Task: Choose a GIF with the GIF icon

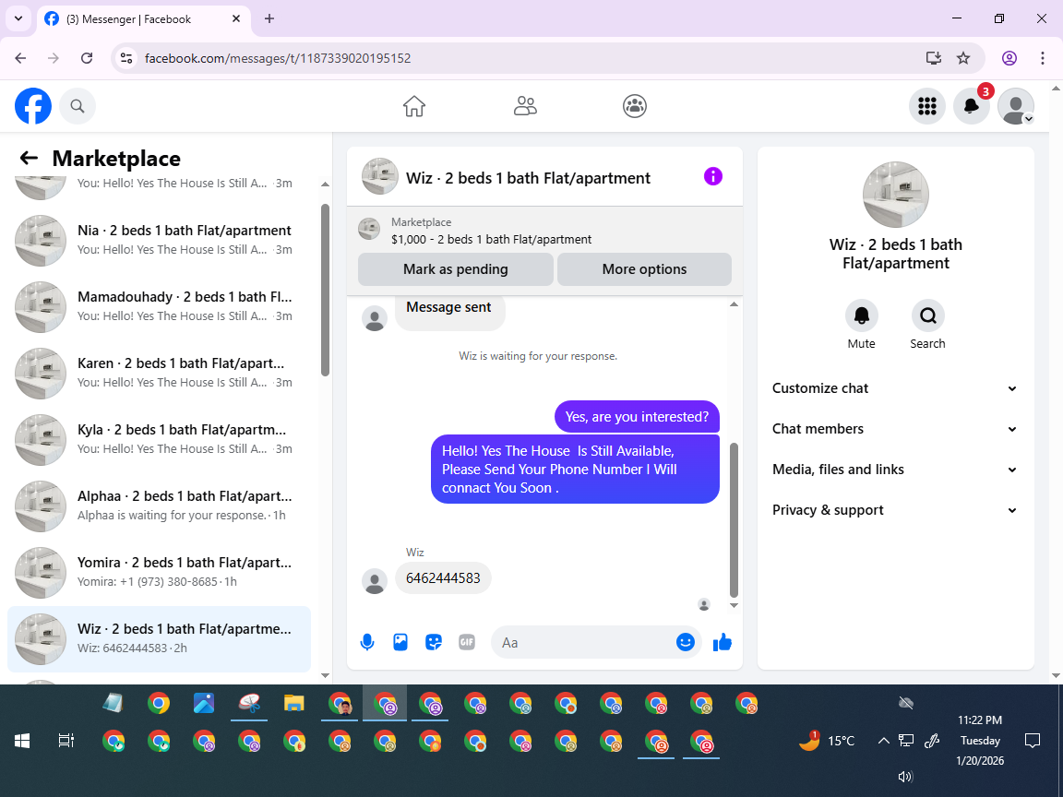Action: (x=467, y=642)
